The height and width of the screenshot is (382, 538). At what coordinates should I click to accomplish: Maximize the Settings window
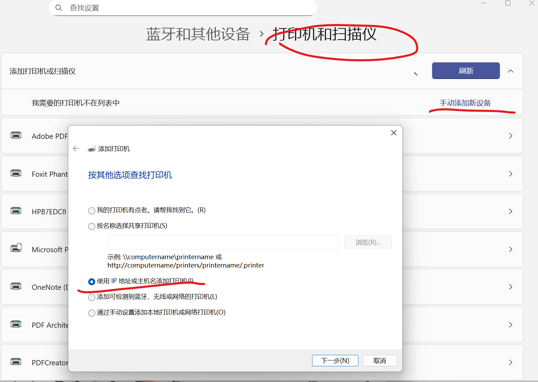pyautogui.click(x=508, y=3)
